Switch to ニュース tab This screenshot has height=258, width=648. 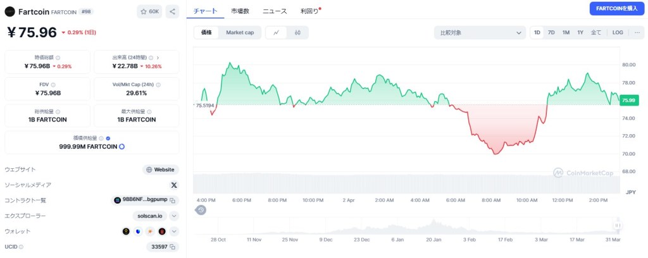(275, 11)
